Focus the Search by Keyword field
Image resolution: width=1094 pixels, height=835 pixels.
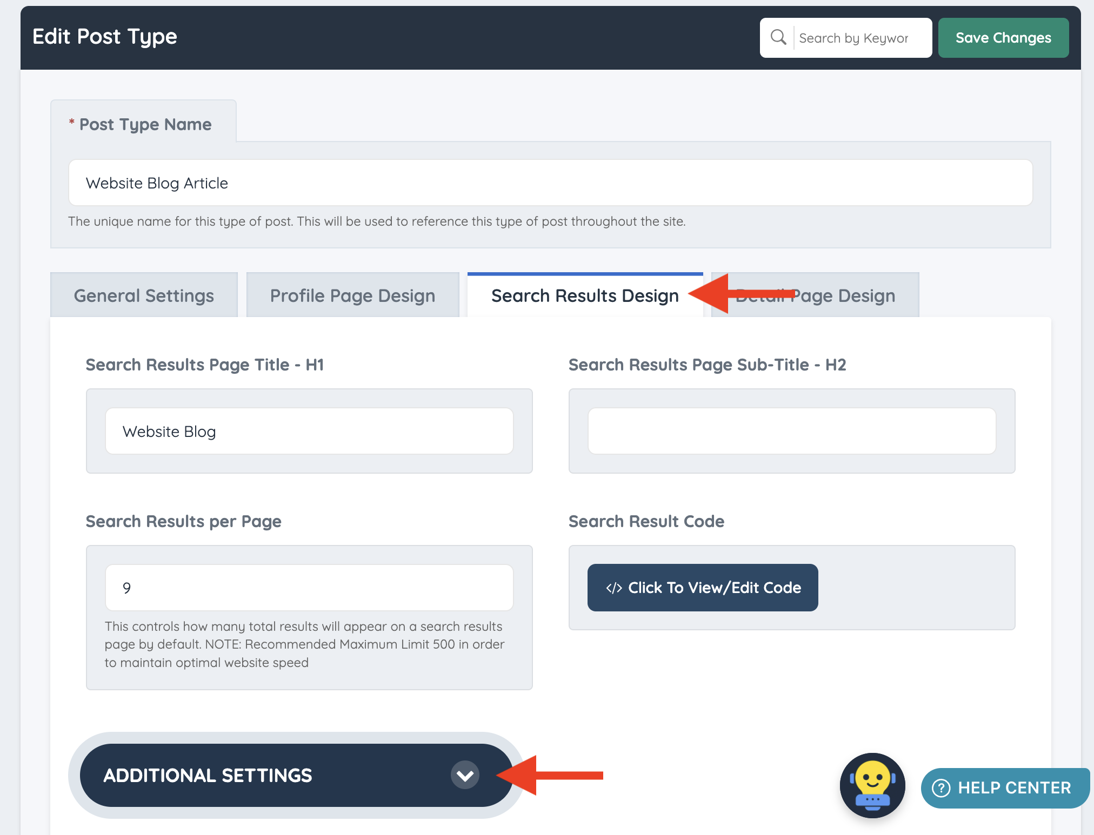859,38
